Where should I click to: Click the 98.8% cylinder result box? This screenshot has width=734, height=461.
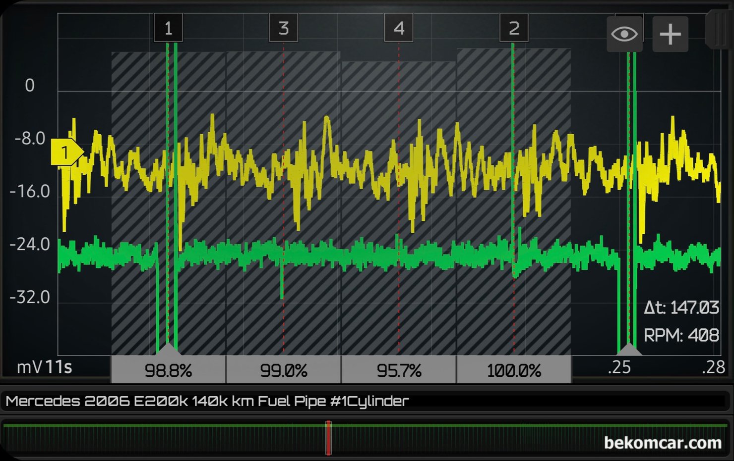pos(168,370)
